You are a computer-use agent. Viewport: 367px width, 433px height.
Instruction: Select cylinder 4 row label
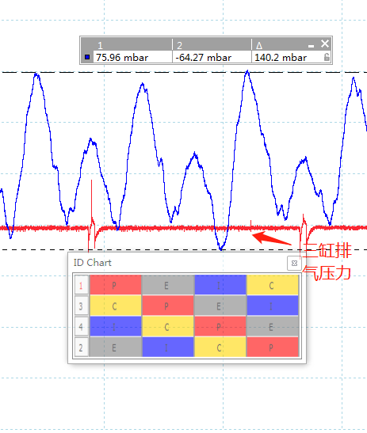point(81,327)
